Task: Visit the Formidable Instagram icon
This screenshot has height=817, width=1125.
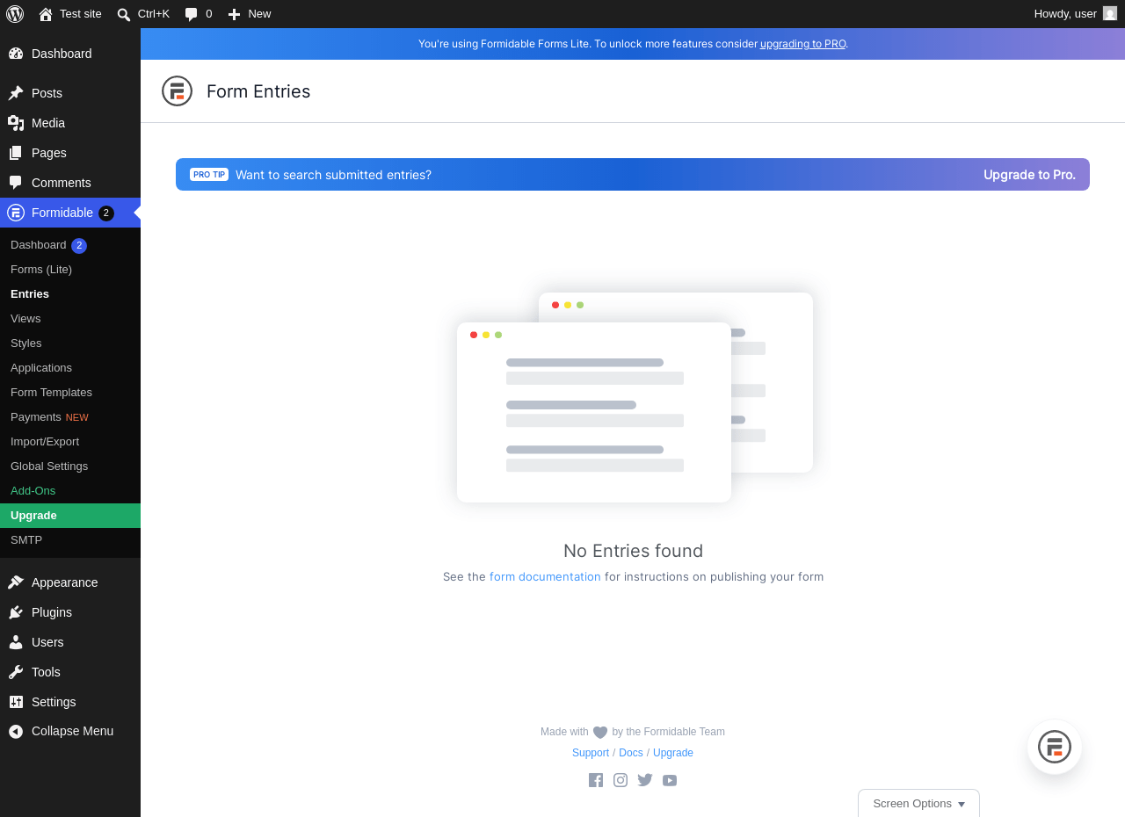Action: pos(621,780)
